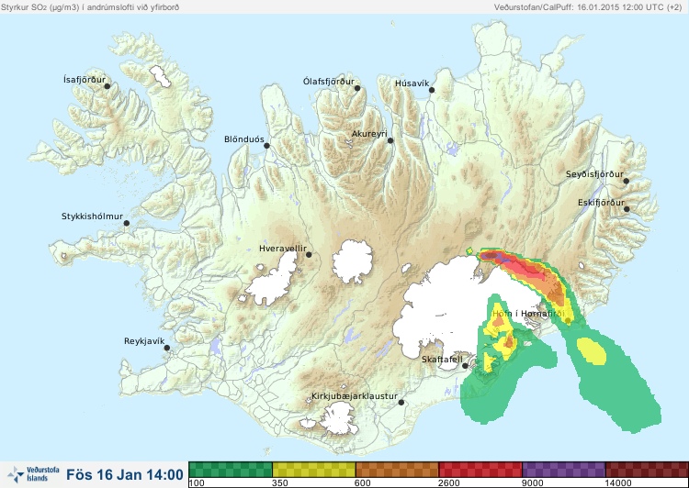The image size is (689, 488).
Task: Click the 'Fös 16 Jan 14:00' timestamp
Action: tap(125, 474)
